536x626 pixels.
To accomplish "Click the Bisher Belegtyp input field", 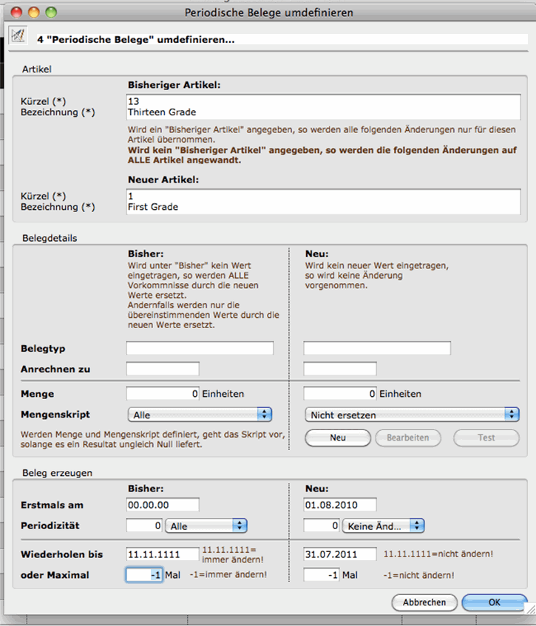I will (x=200, y=348).
